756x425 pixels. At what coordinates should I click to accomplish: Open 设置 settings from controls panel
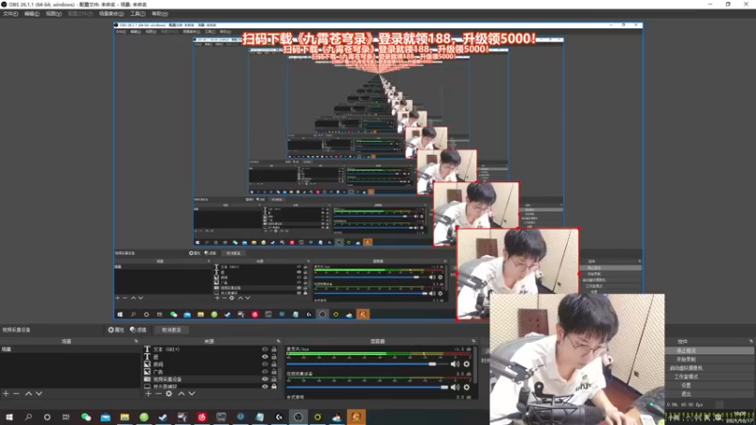(686, 385)
